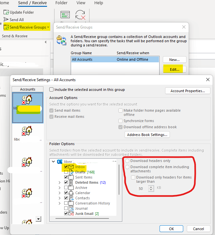Expand the Archive folder node
215x235 pixels.
59,188
